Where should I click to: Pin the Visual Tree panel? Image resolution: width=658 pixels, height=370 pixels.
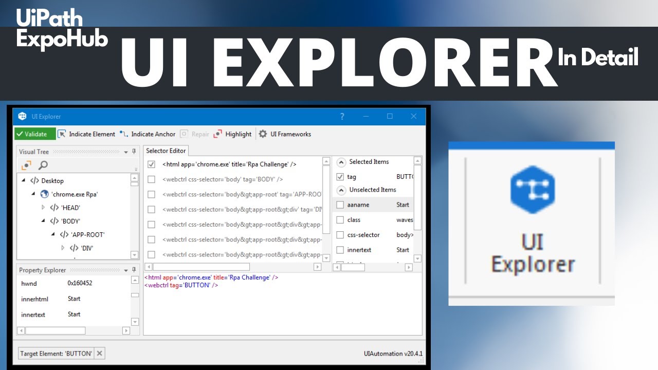pyautogui.click(x=134, y=152)
